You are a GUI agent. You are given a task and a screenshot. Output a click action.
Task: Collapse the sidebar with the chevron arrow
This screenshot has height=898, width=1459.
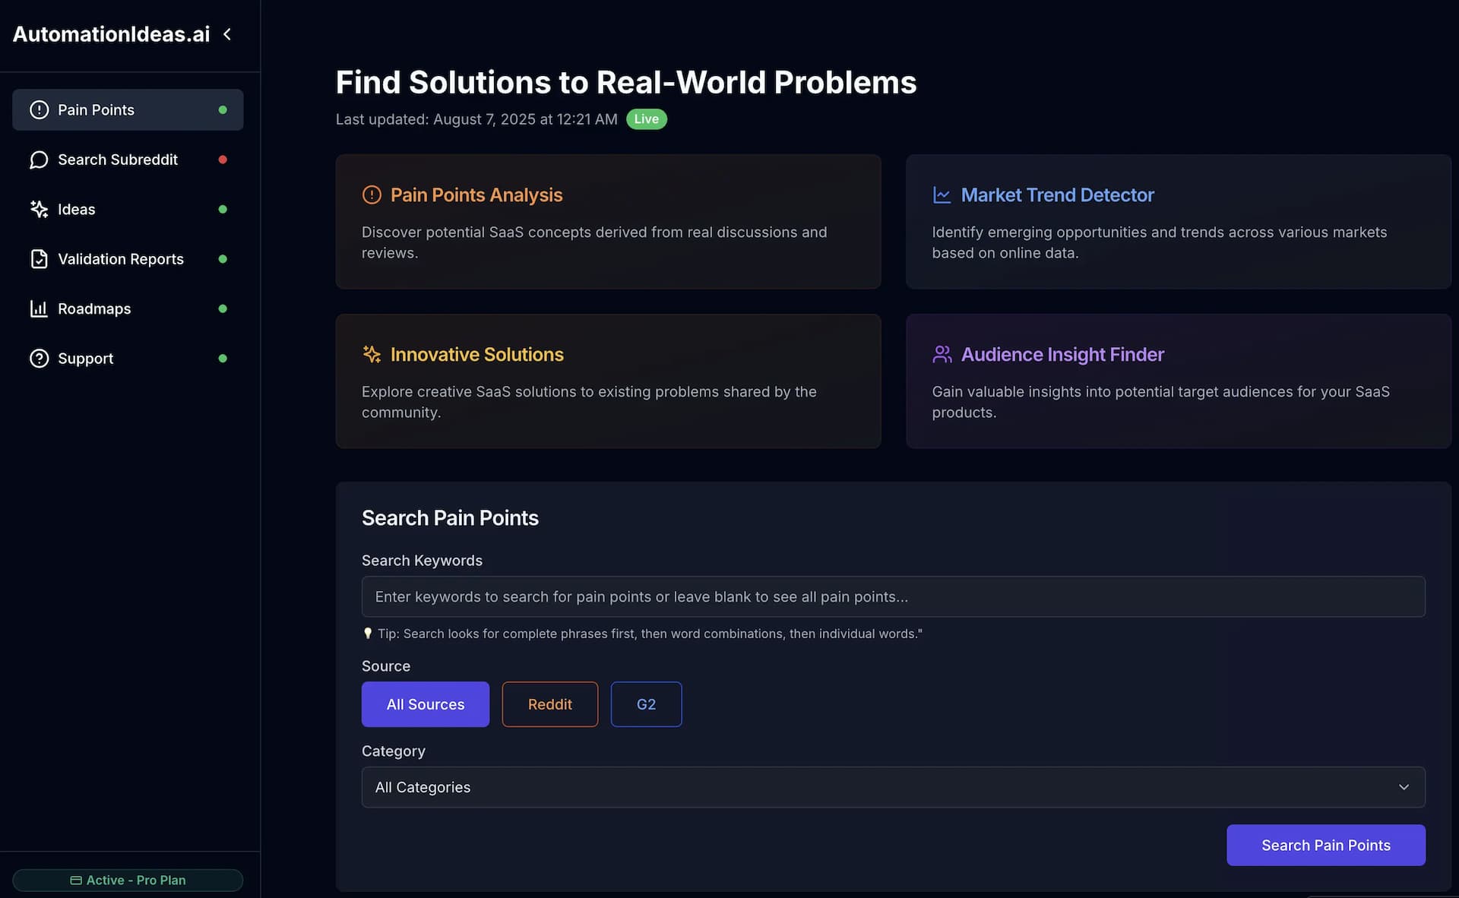227,34
